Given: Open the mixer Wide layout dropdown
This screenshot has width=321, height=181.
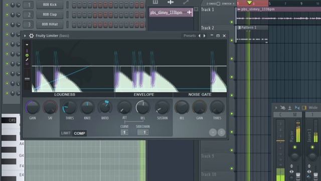Looking at the screenshot, I should tap(313, 108).
